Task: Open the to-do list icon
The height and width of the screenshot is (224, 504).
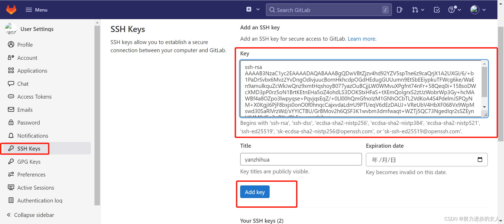Action: click(x=437, y=10)
